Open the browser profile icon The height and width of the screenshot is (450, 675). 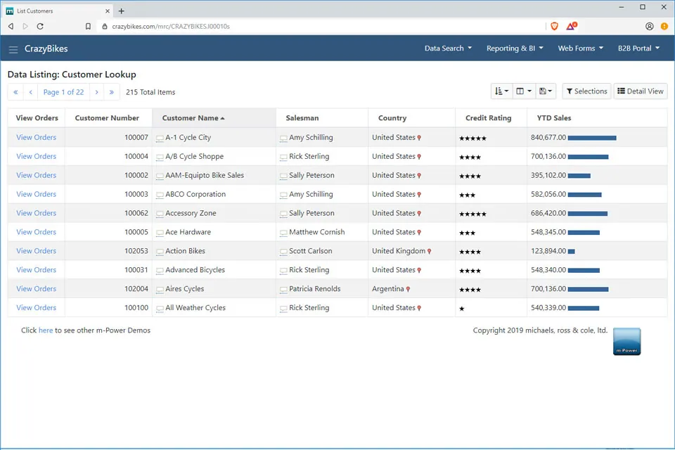[649, 26]
